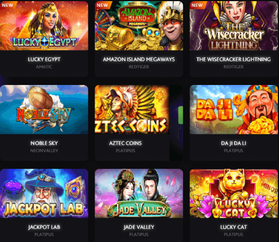Click the DA JI DA LI title

[233, 144]
